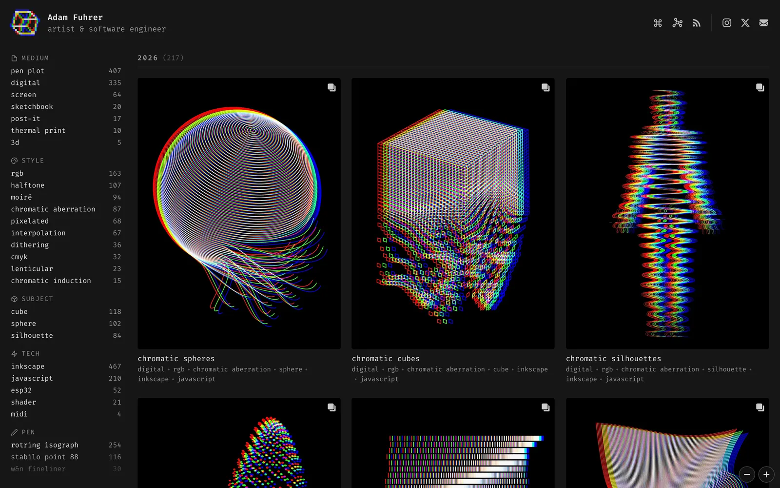Image resolution: width=780 pixels, height=488 pixels.
Task: Select the chromatic induction filter
Action: (x=66, y=281)
